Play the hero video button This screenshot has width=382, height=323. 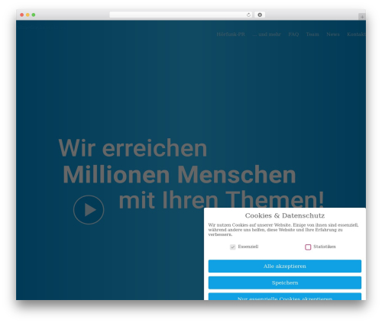point(89,210)
